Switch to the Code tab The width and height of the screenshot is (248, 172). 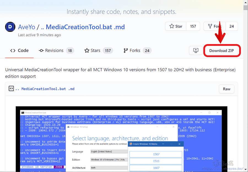[x=19, y=50]
